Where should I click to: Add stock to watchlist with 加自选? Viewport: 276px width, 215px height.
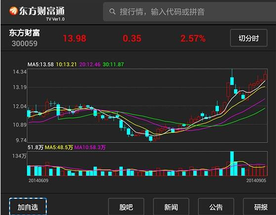click(28, 207)
